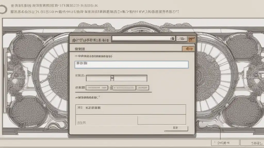This screenshot has height=148, width=264.
Task: Click the small separator icon between the row buttons
Action: [111, 87]
